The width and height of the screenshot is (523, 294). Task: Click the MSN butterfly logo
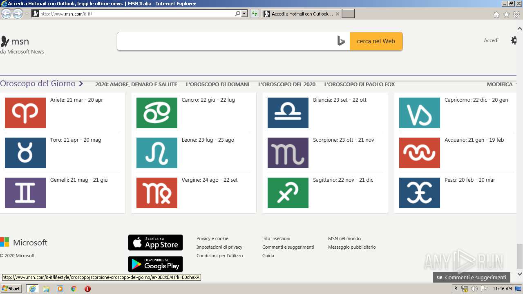tap(5, 41)
